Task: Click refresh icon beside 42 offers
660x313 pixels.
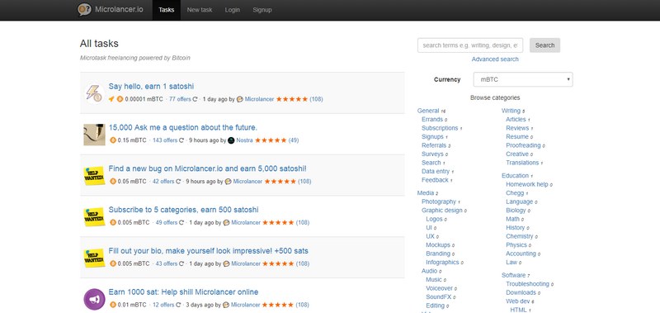Action: pyautogui.click(x=178, y=182)
